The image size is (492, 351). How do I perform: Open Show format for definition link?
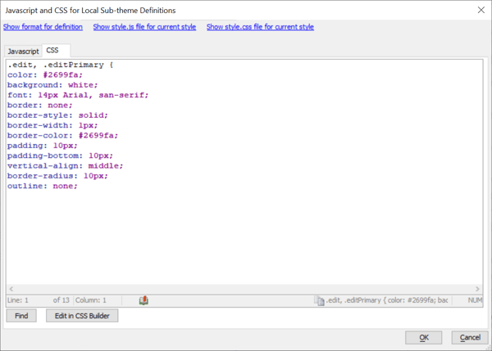(x=43, y=27)
